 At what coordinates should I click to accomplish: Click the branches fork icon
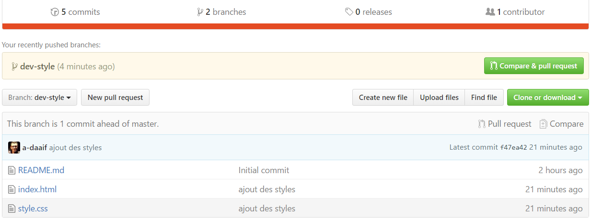[200, 12]
